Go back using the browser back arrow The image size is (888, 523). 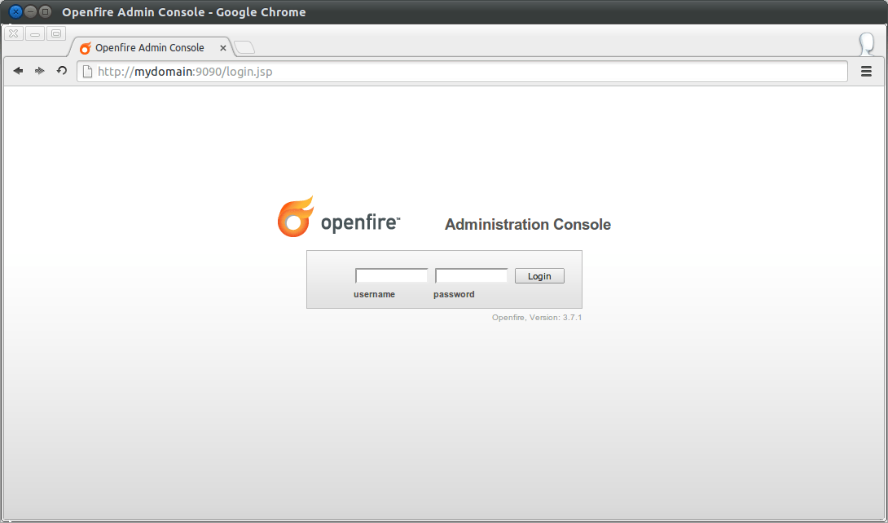click(x=18, y=71)
